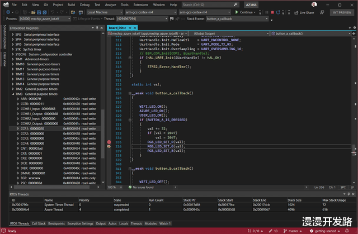Click the Save All icon
This screenshot has width=358, height=234.
tap(45, 12)
